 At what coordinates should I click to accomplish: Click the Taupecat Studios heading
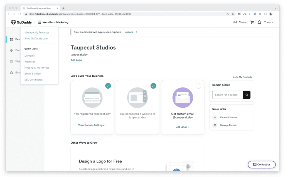(x=93, y=47)
